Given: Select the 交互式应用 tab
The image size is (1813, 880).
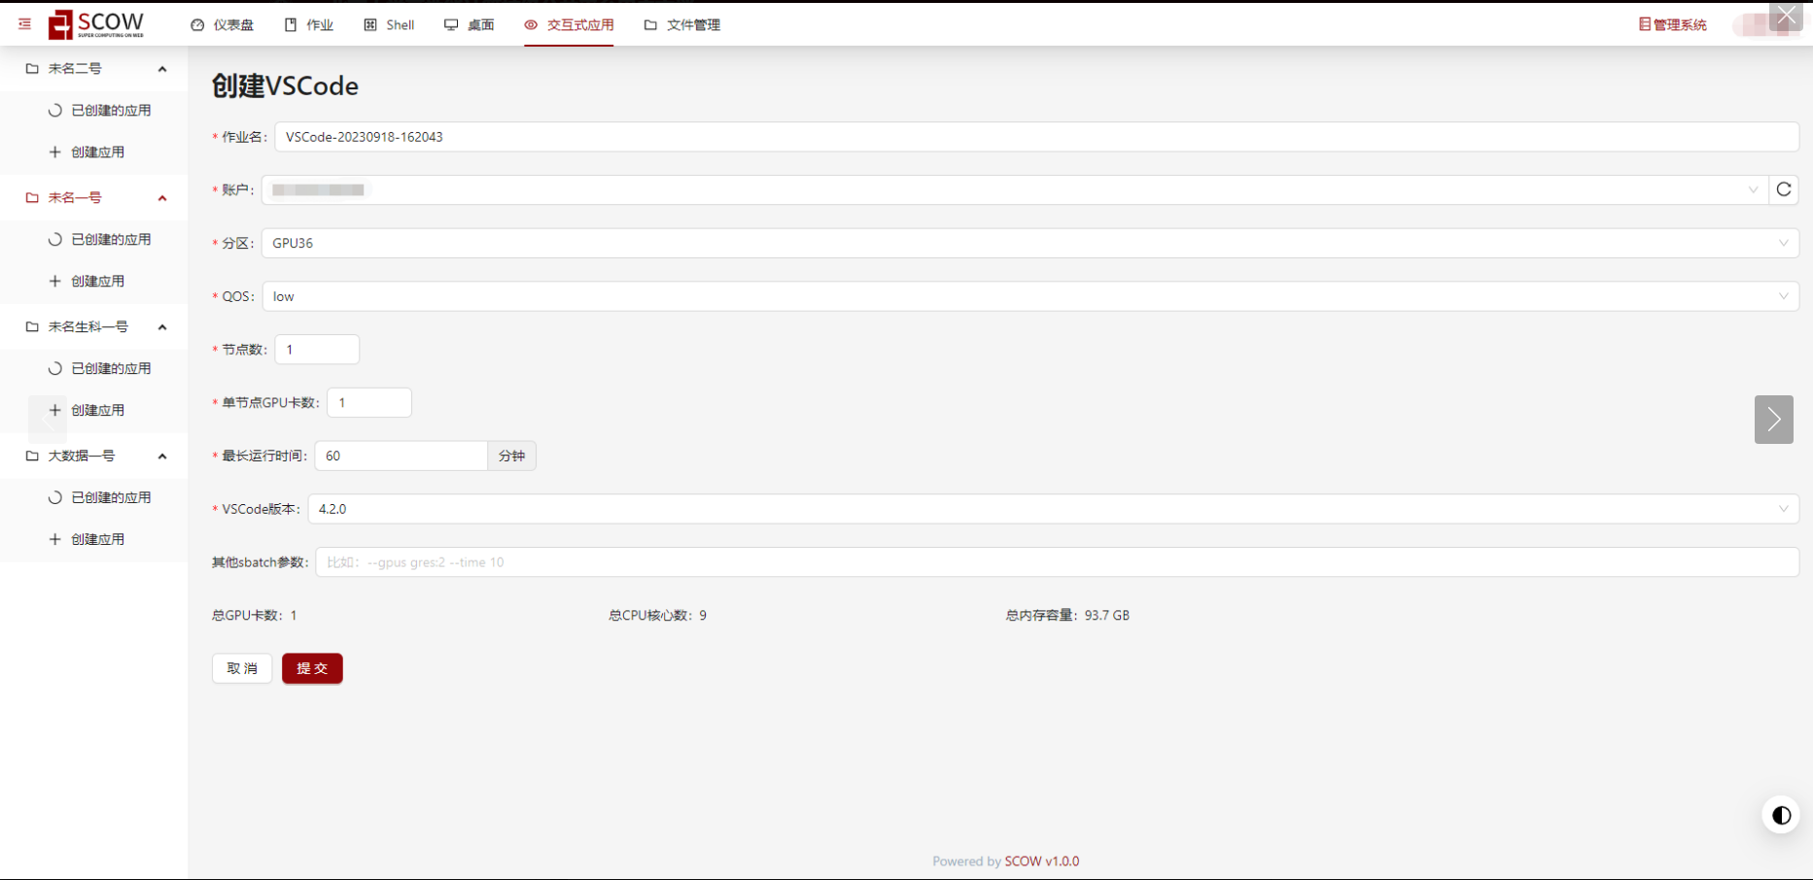Looking at the screenshot, I should point(569,25).
